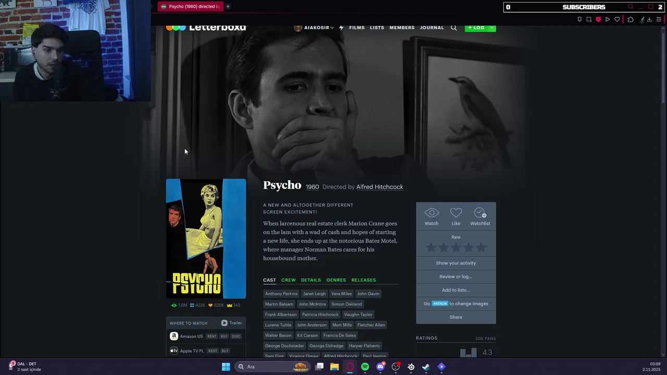Image resolution: width=667 pixels, height=375 pixels.
Task: Click the 20K FANS link
Action: pos(485,339)
